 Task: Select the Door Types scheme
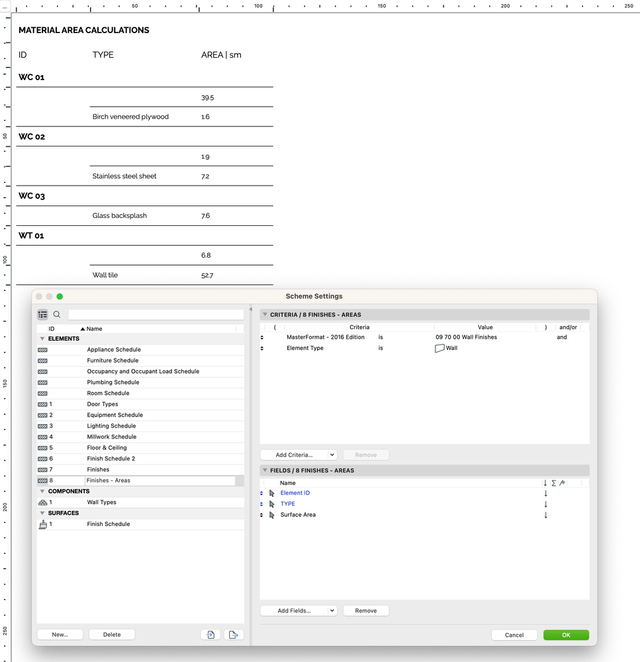click(140, 404)
